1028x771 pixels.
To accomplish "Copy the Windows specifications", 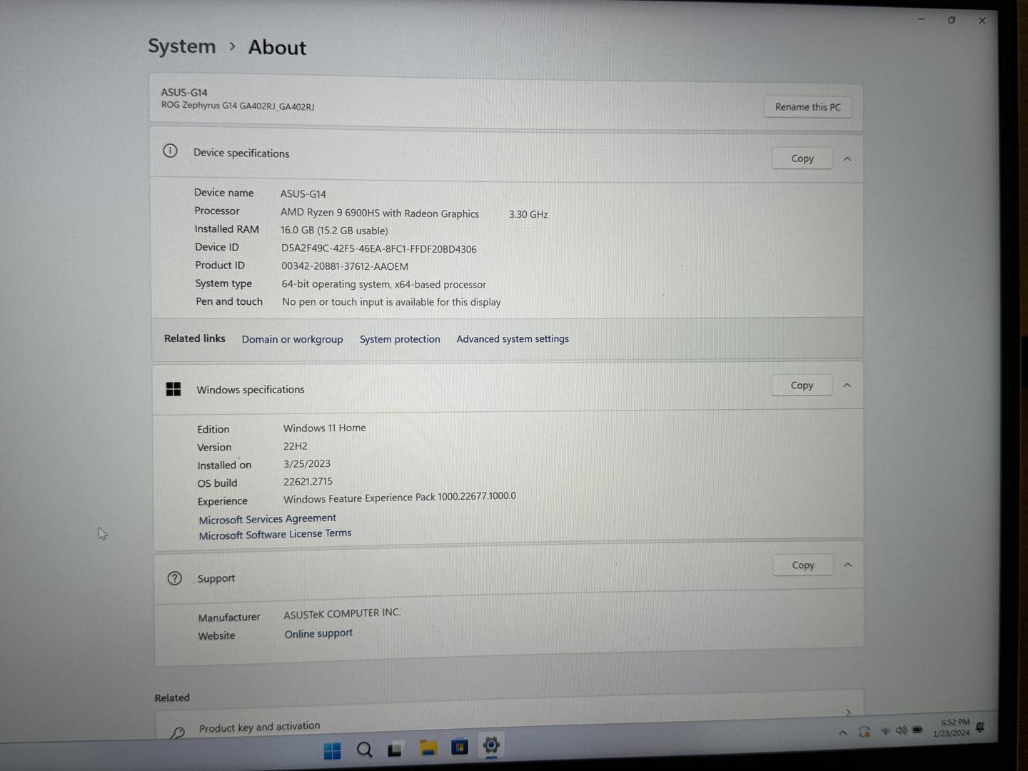I will coord(802,385).
